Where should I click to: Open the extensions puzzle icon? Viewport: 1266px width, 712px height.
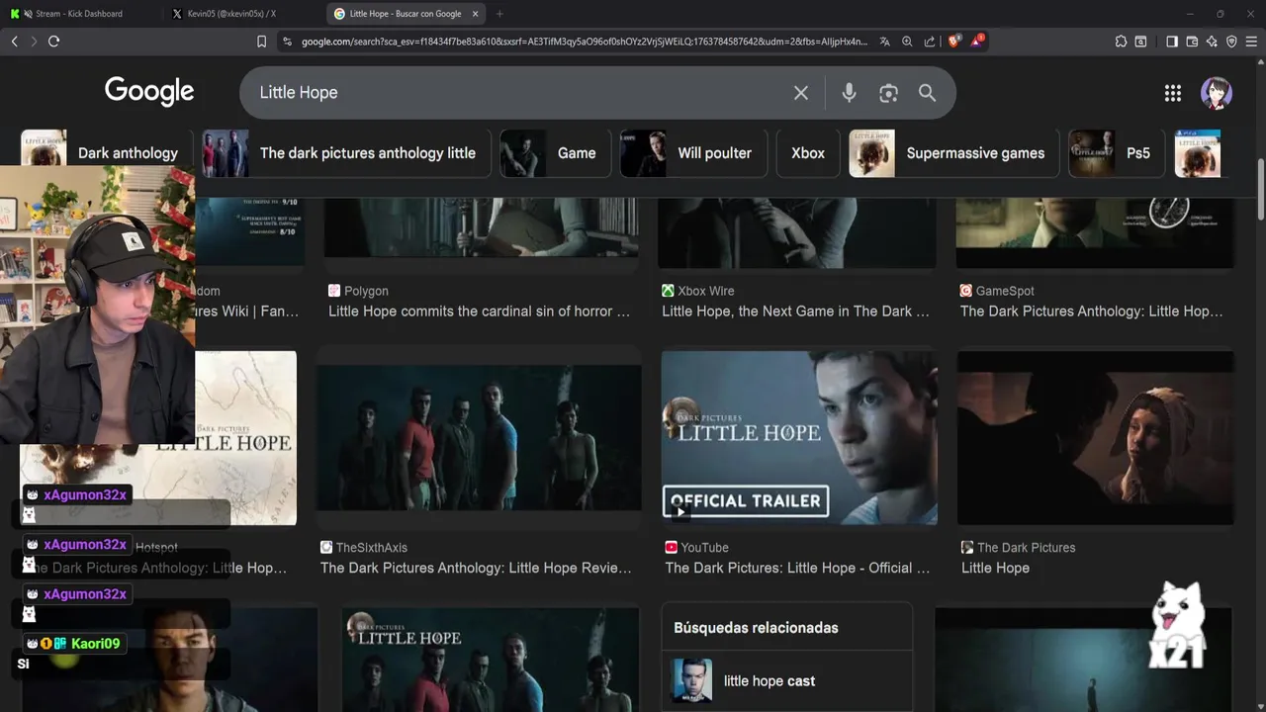click(1121, 42)
